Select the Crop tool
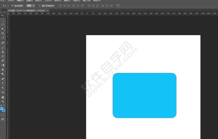 (3, 33)
